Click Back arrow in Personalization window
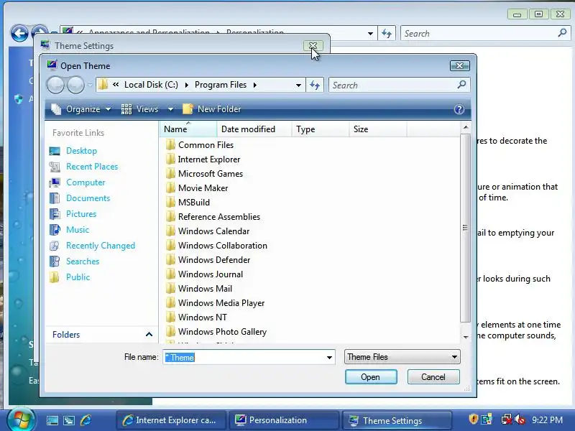 [x=19, y=34]
